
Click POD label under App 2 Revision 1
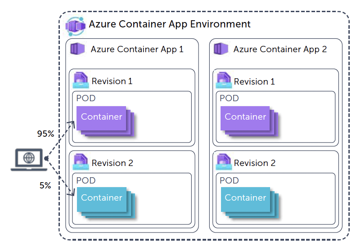click(229, 98)
